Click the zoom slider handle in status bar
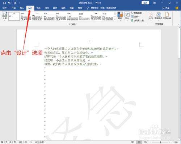This screenshot has height=144, width=181. coord(160,142)
